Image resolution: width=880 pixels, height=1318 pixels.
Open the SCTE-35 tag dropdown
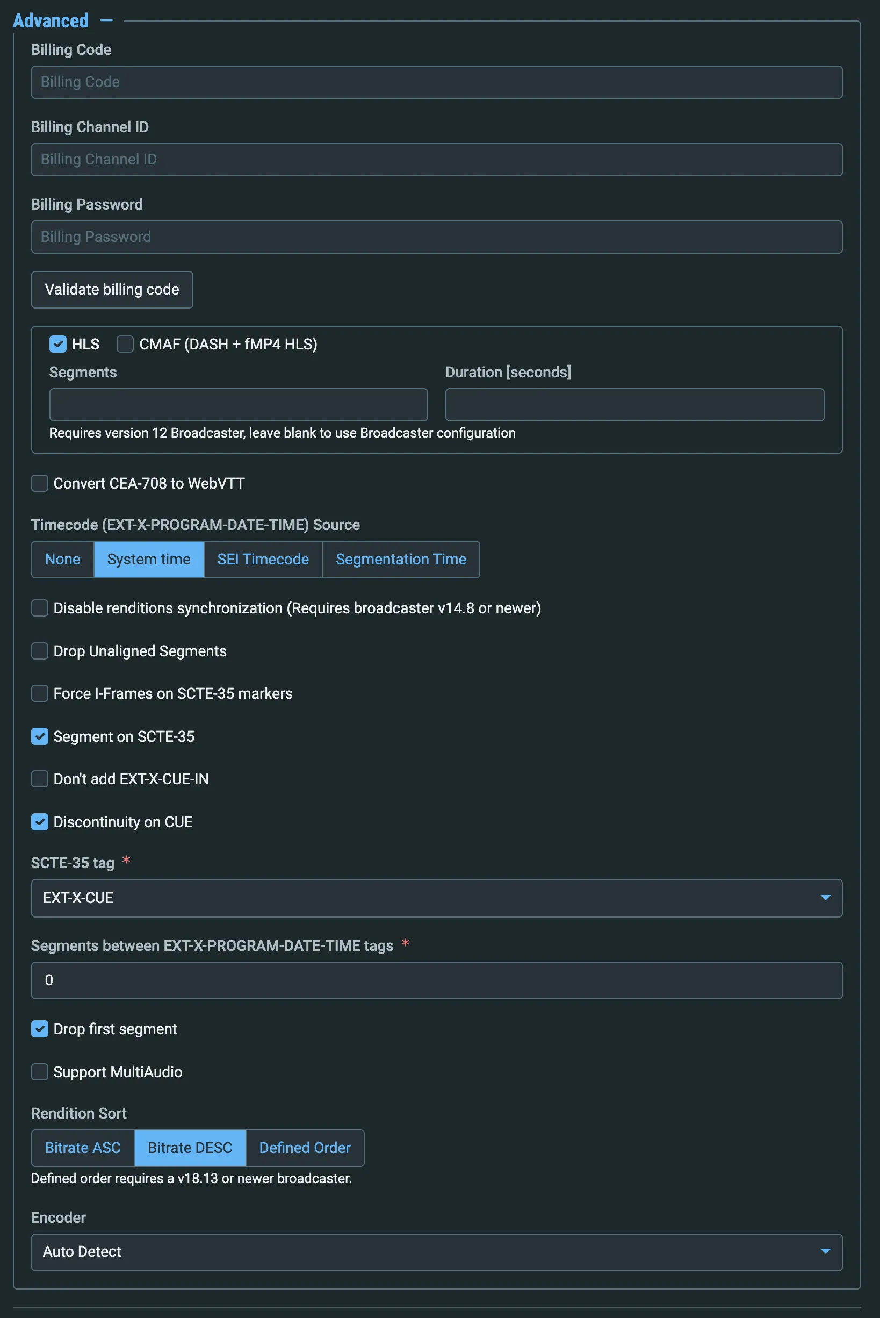(437, 898)
